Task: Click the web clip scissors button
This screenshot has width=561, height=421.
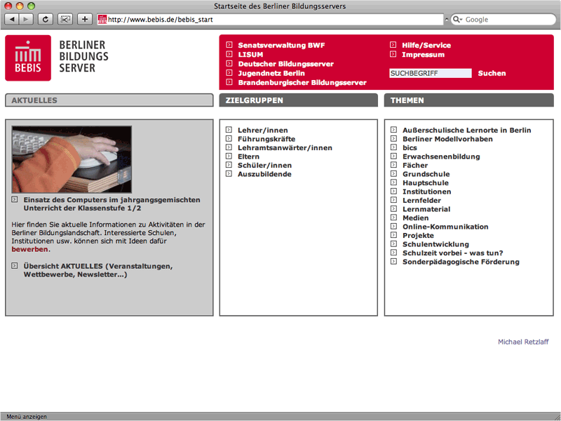Action: pos(65,19)
